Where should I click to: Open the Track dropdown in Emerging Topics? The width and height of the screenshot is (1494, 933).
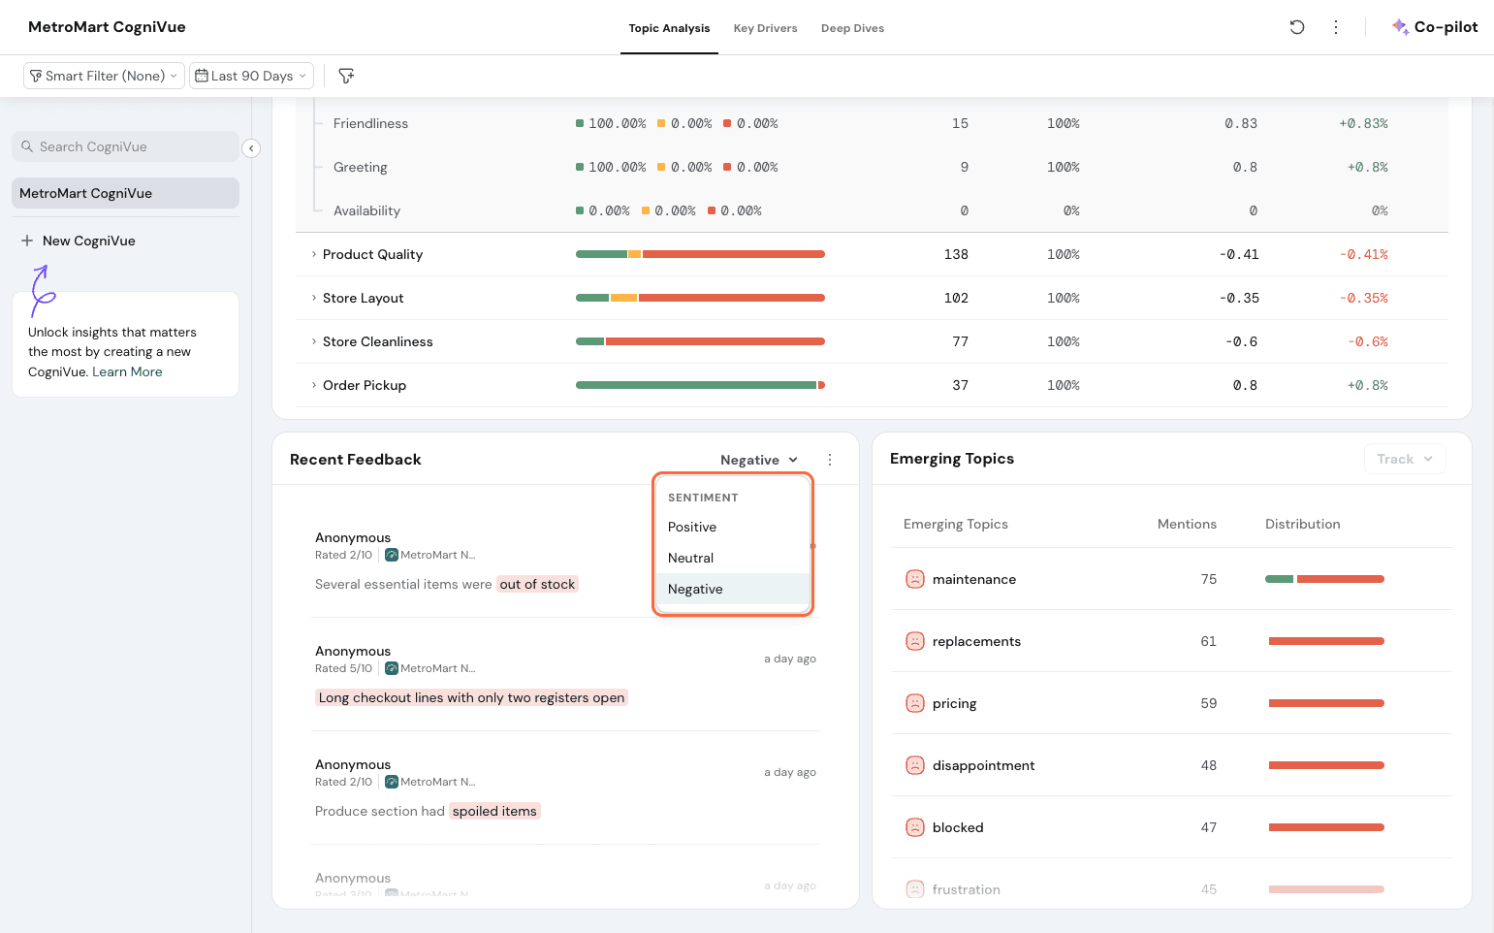coord(1404,459)
